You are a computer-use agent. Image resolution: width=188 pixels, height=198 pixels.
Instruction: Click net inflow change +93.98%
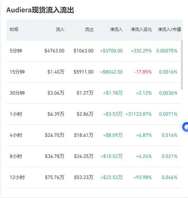pyautogui.click(x=143, y=177)
